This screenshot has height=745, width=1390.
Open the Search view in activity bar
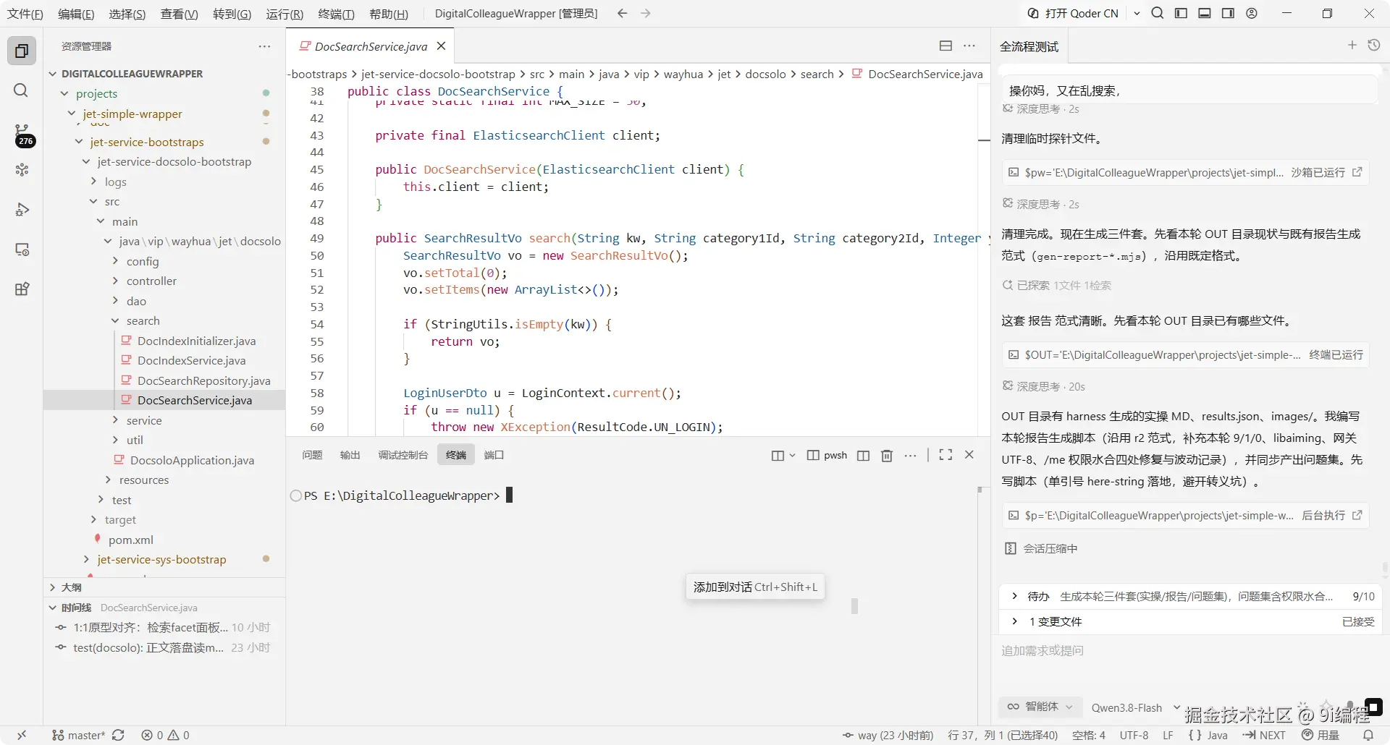point(21,90)
